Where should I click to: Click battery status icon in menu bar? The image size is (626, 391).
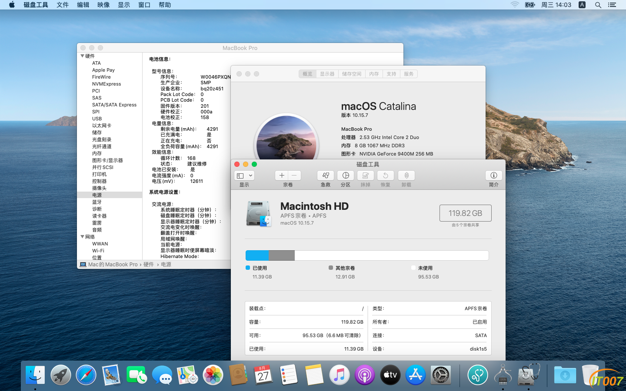tap(530, 5)
